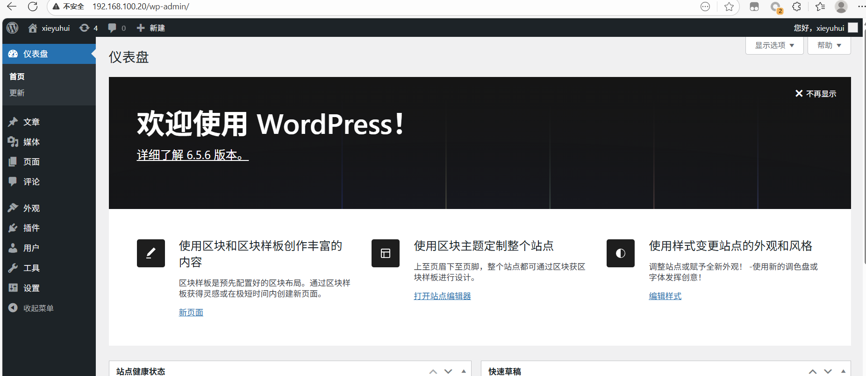Screen dimensions: 866x376
Task: Click the 外观 appearance brush icon
Action: [13, 208]
